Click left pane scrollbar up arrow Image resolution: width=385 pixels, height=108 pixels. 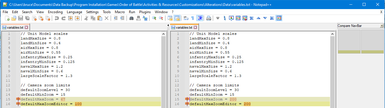point(163,34)
